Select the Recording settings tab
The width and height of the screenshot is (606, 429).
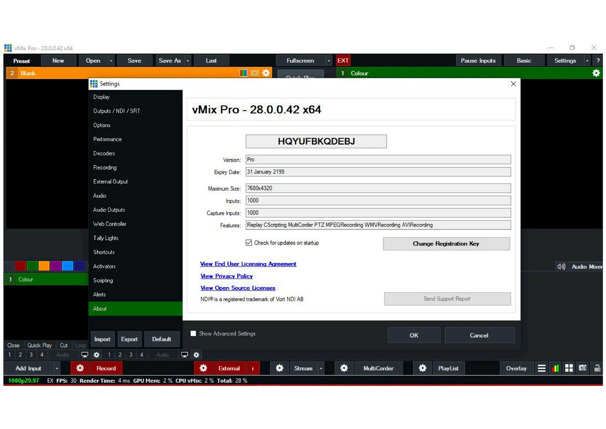click(x=105, y=167)
